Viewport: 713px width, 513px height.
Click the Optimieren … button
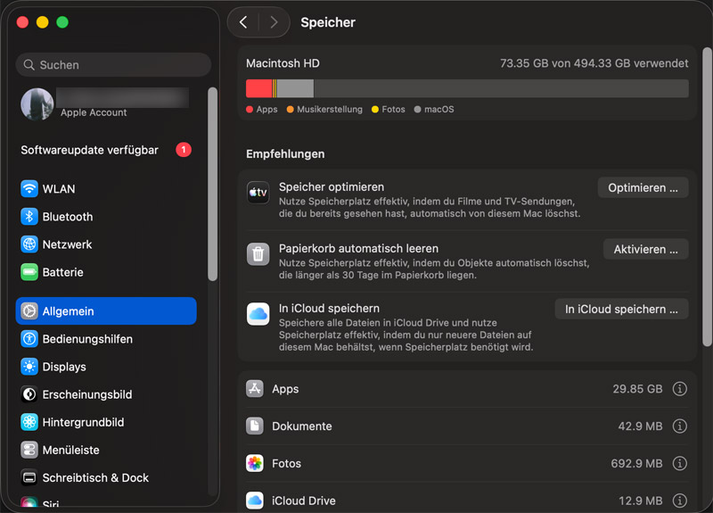[x=643, y=187]
